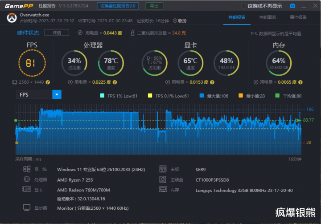This screenshot has width=321, height=224.
Task: Click the GPU 65℃ temperature gauge
Action: pos(190,63)
